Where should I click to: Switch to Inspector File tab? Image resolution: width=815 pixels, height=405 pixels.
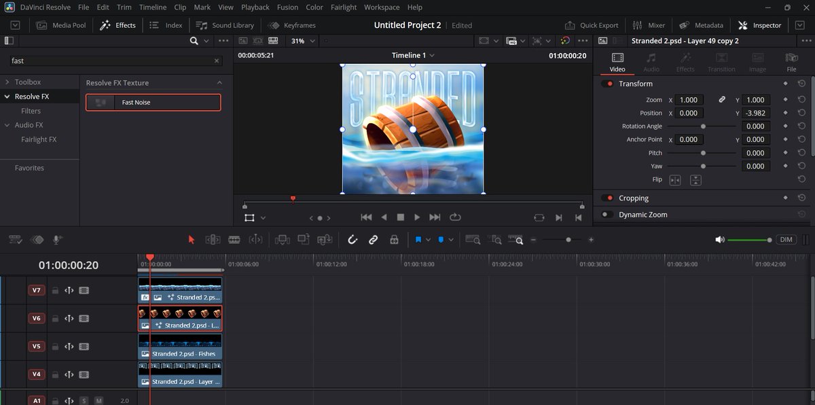[791, 62]
